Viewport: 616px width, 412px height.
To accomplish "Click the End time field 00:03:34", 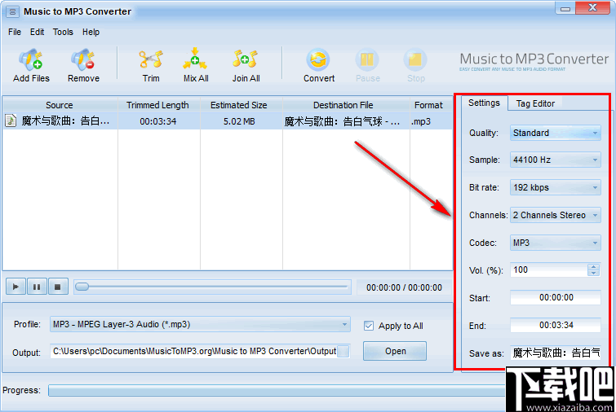I will 556,326.
